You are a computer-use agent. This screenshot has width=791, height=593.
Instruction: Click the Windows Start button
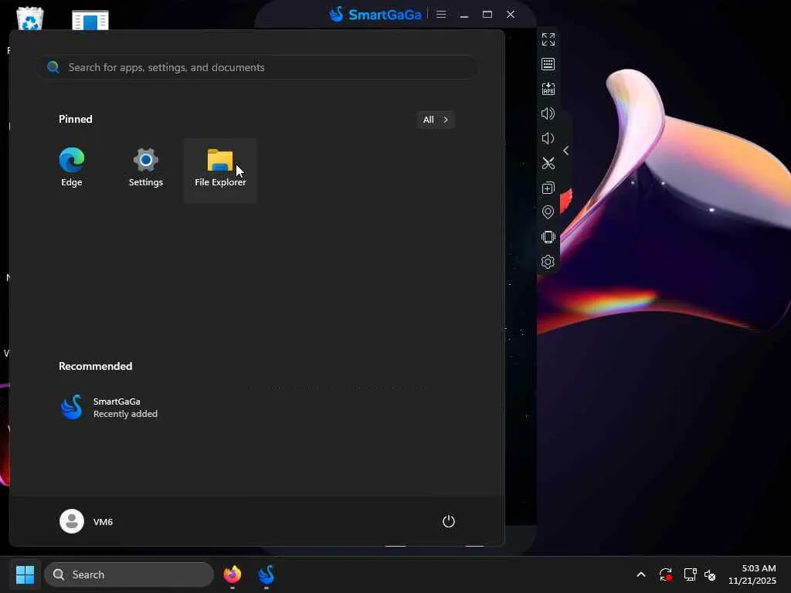(x=25, y=574)
